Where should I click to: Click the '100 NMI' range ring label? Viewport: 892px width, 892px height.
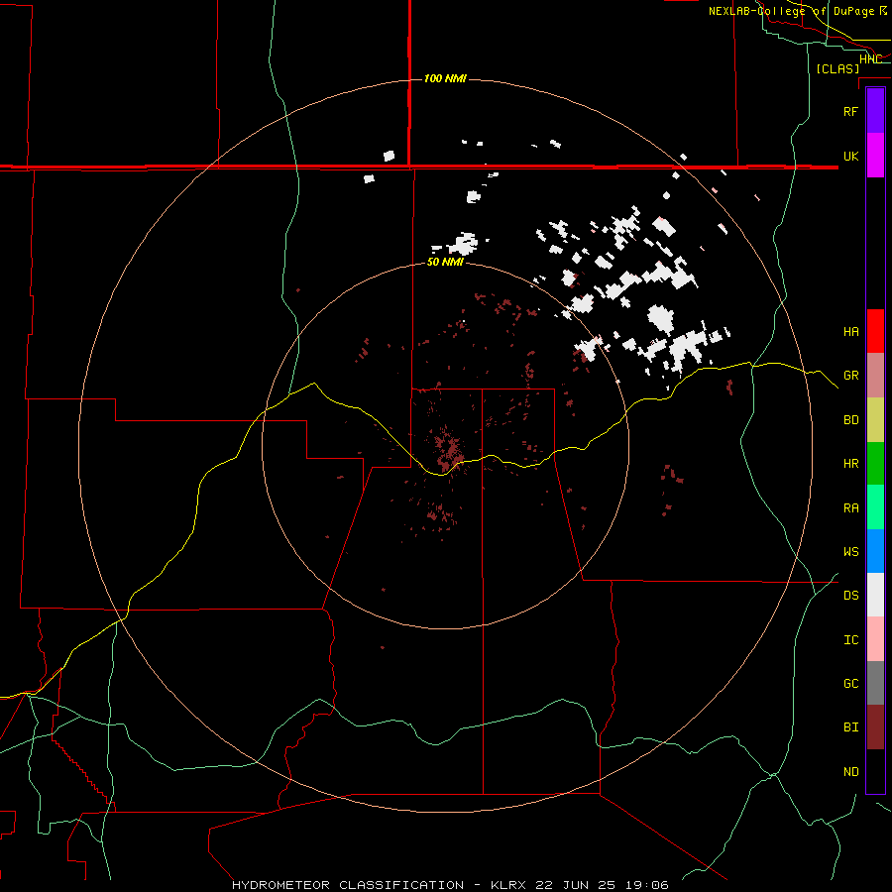pyautogui.click(x=445, y=78)
